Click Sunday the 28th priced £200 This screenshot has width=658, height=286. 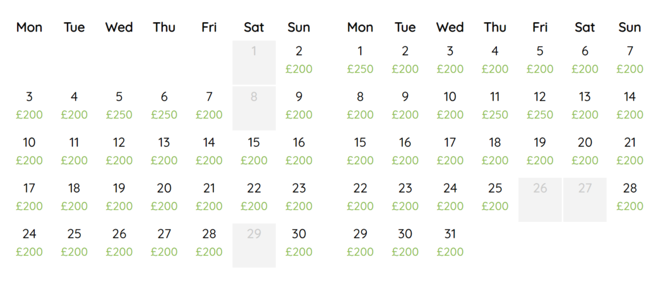[630, 197]
